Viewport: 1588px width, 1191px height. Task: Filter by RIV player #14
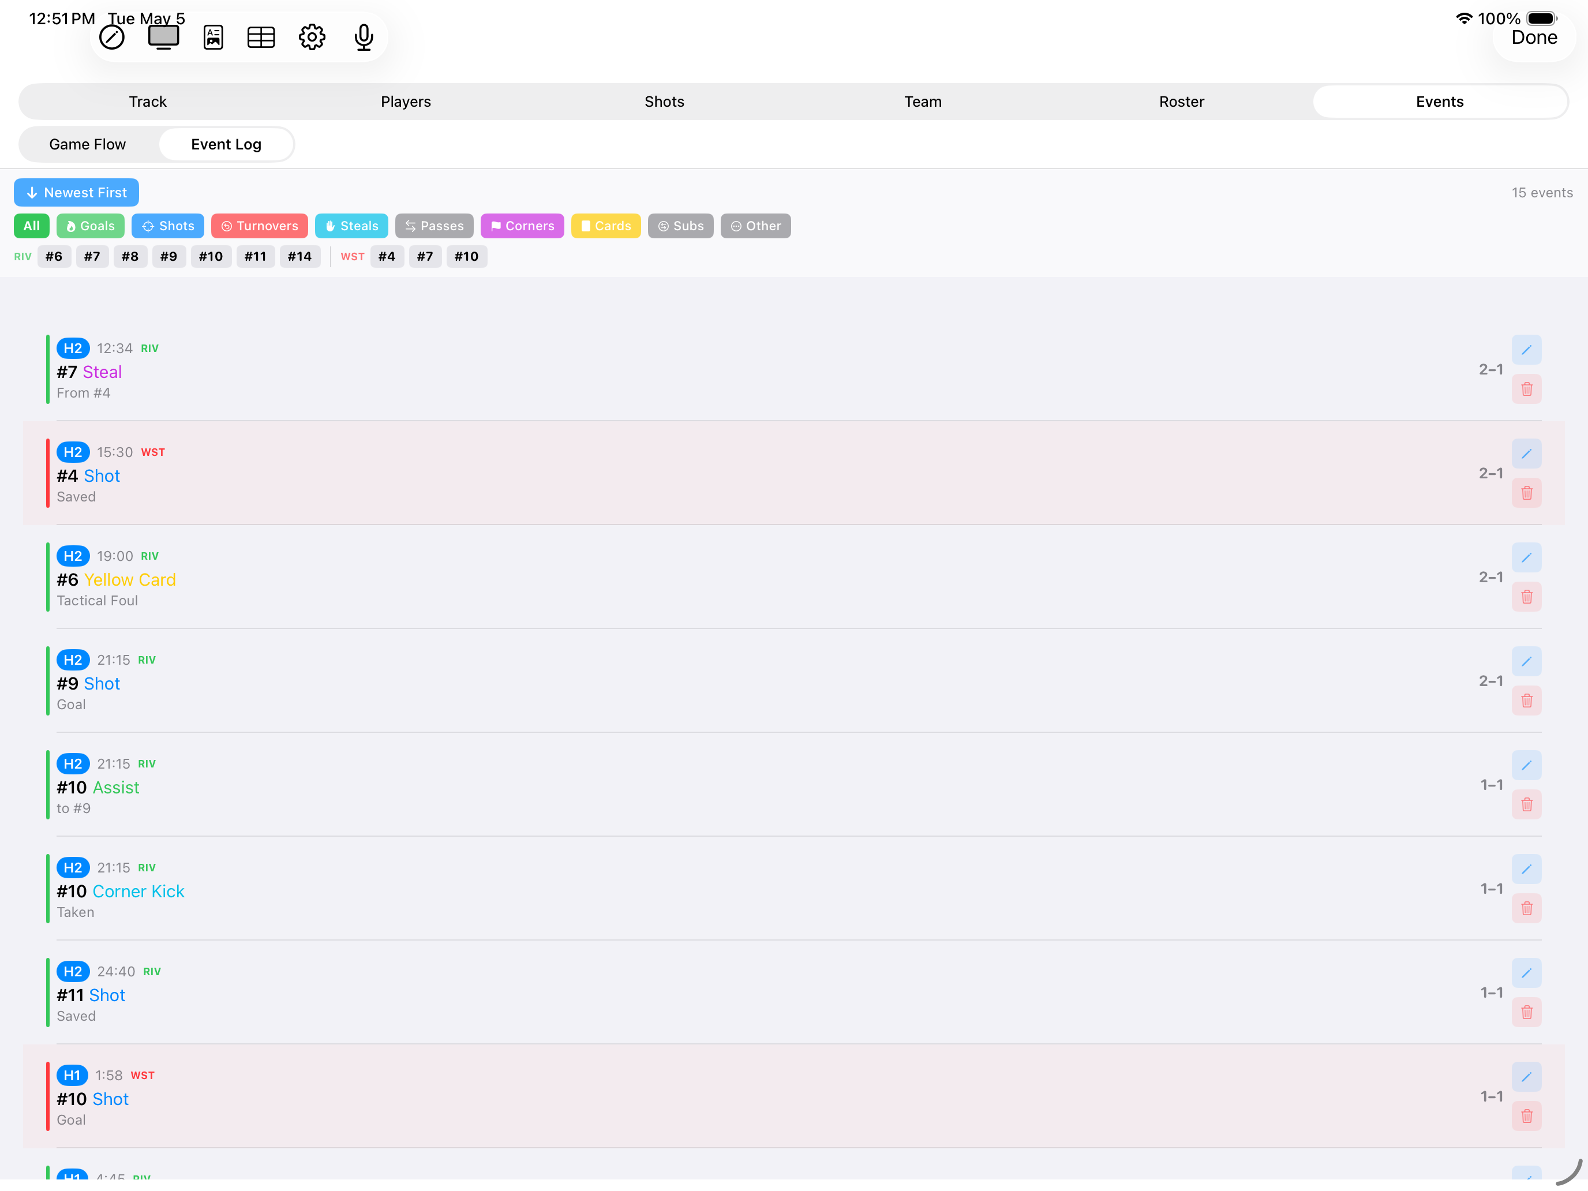tap(300, 257)
